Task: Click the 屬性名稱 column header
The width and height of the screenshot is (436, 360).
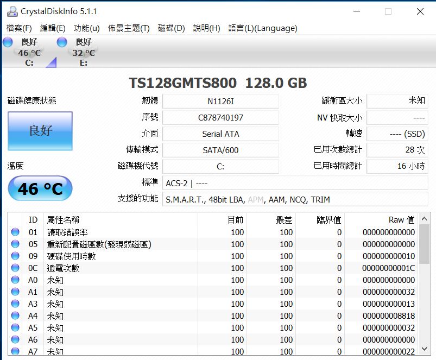Action: 121,219
